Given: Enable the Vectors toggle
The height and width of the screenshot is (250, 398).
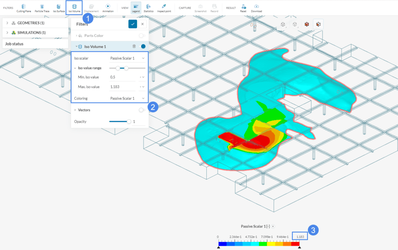Looking at the screenshot, I should pyautogui.click(x=141, y=110).
